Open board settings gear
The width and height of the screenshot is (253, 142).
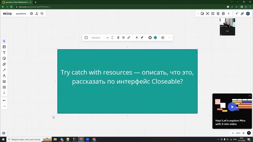click(32, 14)
